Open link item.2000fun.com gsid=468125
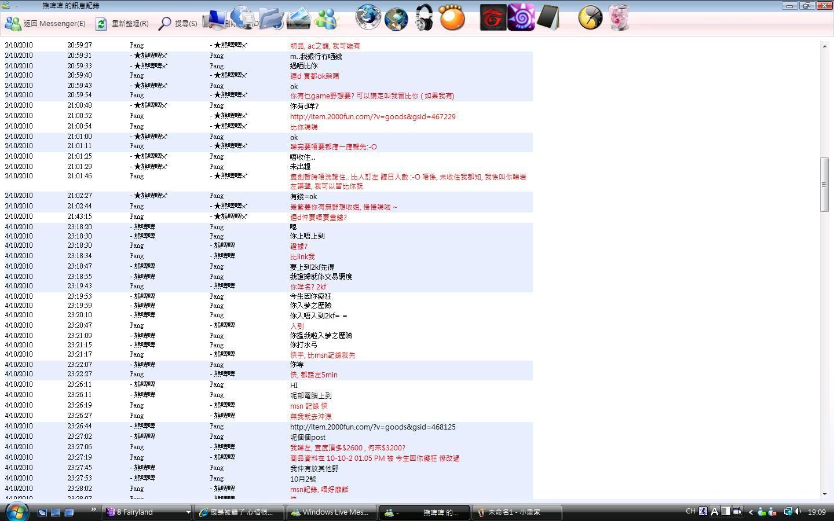Screen dimensions: 834x521 pos(372,427)
